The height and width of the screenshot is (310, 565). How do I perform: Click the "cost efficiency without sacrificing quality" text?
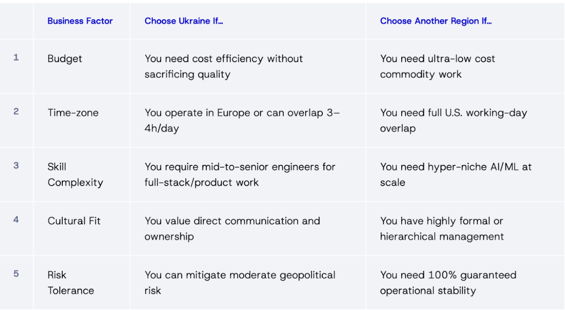pyautogui.click(x=223, y=66)
